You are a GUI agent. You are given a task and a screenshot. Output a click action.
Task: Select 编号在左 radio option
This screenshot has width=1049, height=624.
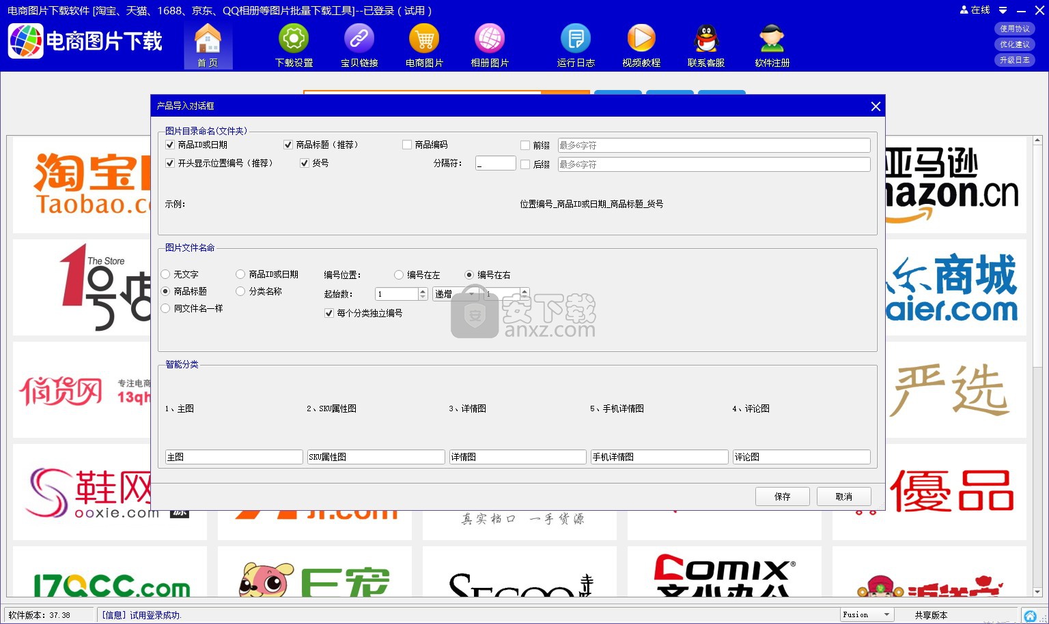click(399, 275)
